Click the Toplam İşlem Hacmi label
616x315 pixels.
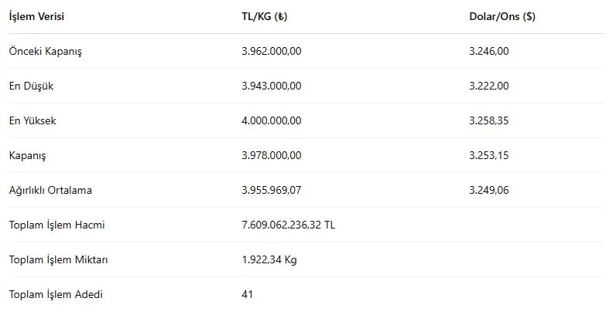57,225
